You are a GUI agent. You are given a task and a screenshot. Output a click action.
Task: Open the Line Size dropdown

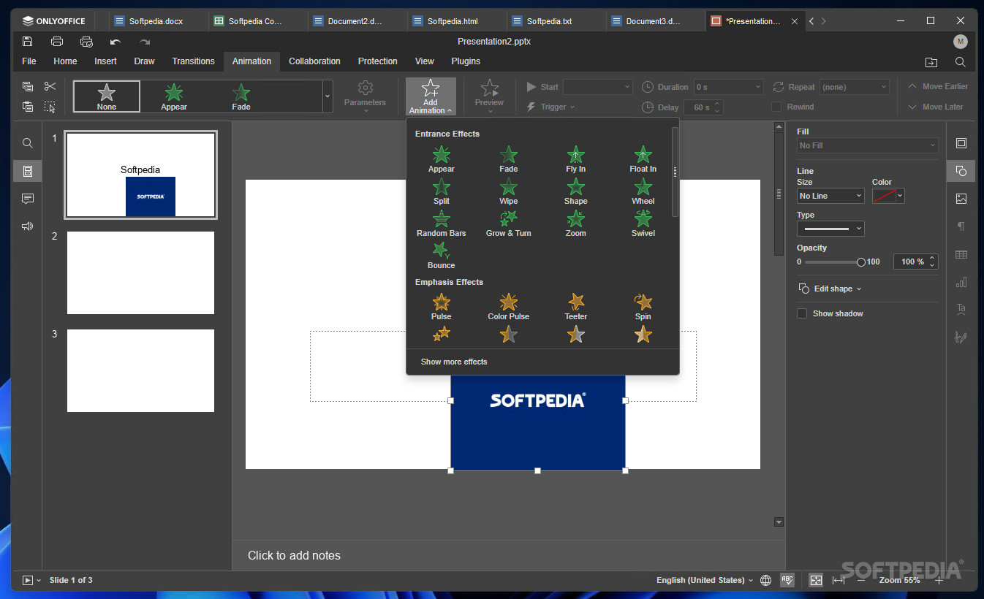point(830,196)
